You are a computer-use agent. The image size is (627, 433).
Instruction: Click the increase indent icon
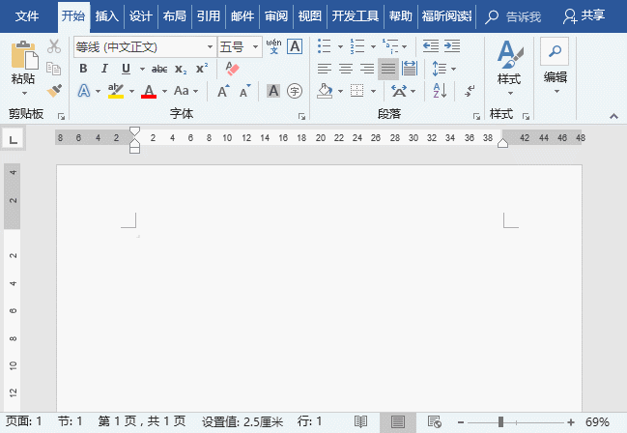(x=452, y=46)
